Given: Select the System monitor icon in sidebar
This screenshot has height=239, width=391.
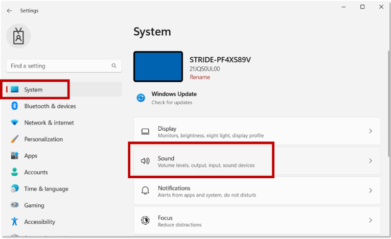Looking at the screenshot, I should click(15, 89).
